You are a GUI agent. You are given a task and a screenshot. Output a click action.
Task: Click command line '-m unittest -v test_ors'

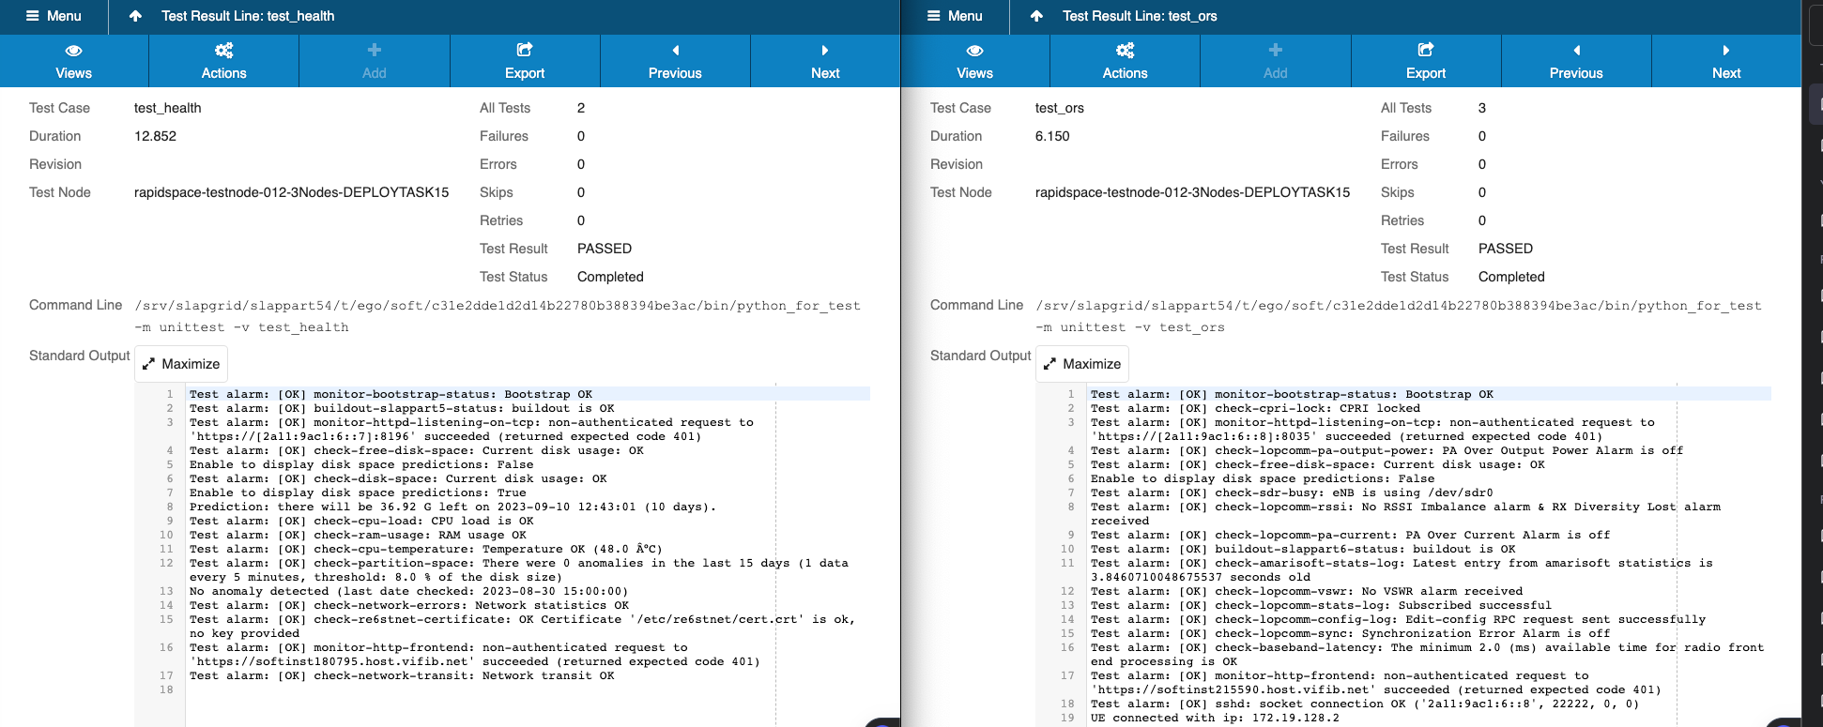pyautogui.click(x=1130, y=327)
